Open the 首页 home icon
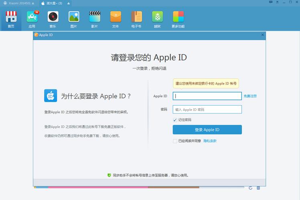Image resolution: width=300 pixels, height=200 pixels. point(11,19)
